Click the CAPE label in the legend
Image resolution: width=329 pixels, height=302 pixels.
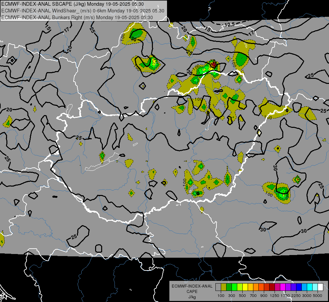click(192, 292)
